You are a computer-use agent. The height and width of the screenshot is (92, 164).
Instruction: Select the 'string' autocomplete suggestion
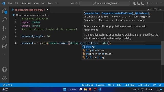pos(121,47)
